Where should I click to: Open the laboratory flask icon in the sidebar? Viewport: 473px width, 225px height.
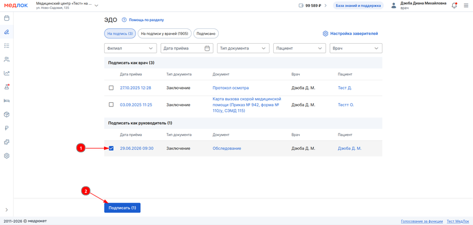click(x=7, y=87)
